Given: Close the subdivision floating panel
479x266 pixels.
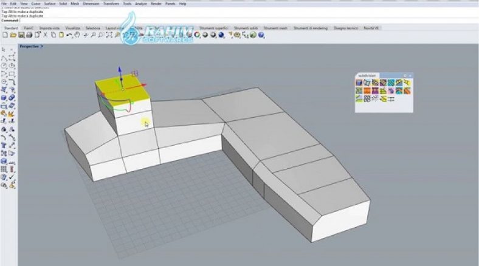Looking at the screenshot, I should (x=410, y=76).
